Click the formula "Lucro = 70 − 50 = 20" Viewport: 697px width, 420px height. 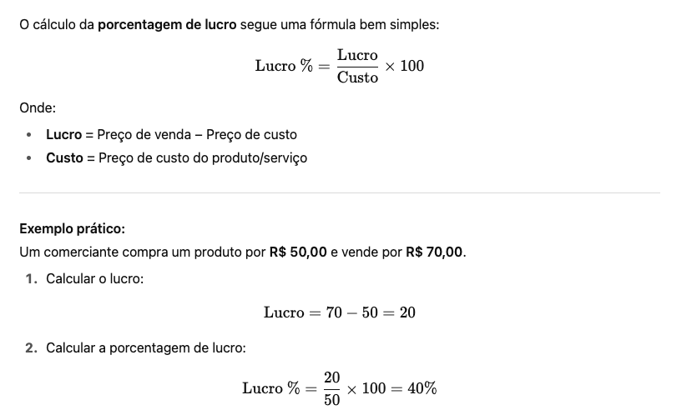pyautogui.click(x=340, y=312)
